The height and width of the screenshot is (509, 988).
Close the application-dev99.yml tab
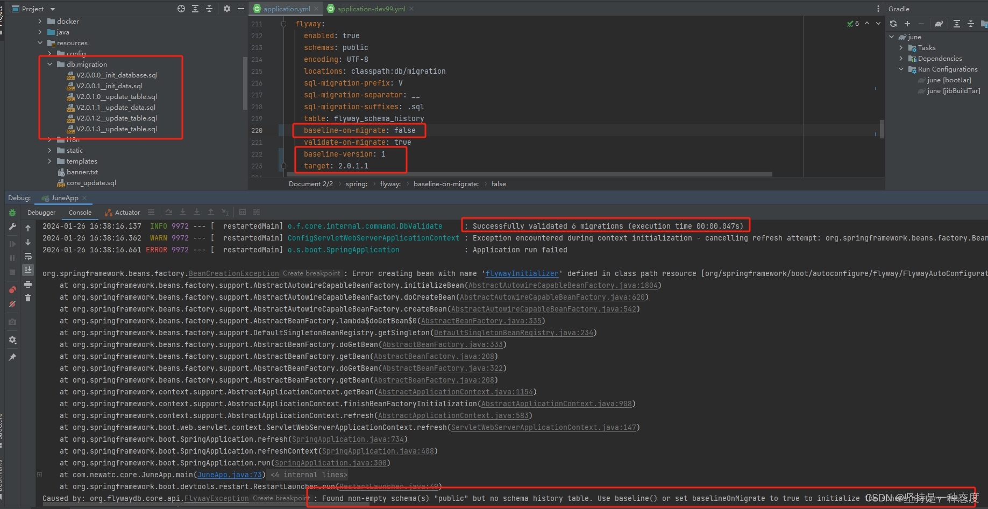point(411,9)
